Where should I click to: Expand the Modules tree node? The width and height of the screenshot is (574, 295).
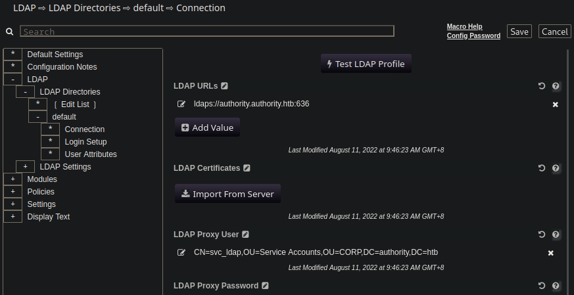12,179
